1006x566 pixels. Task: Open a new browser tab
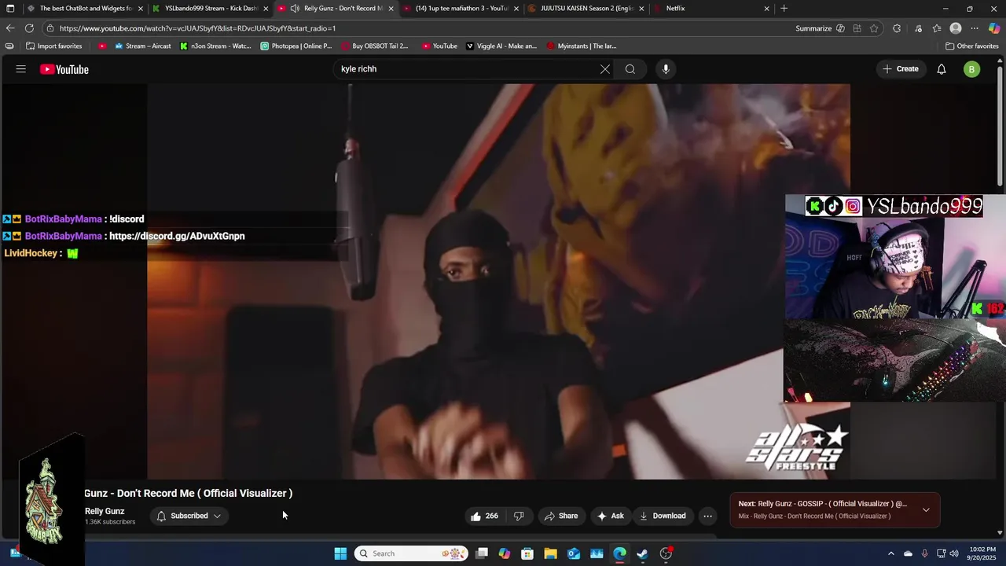784,9
